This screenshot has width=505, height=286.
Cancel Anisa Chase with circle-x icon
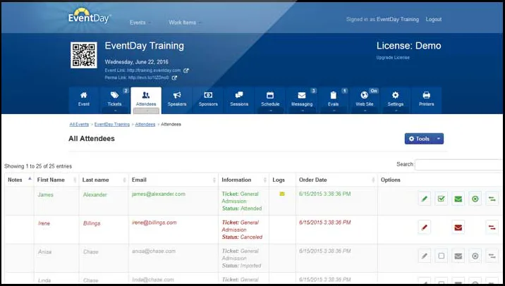click(475, 256)
